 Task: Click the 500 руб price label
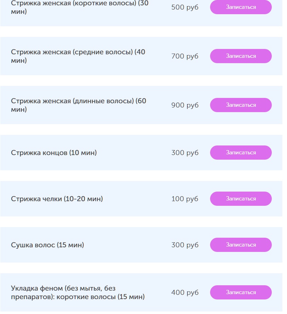(x=185, y=7)
